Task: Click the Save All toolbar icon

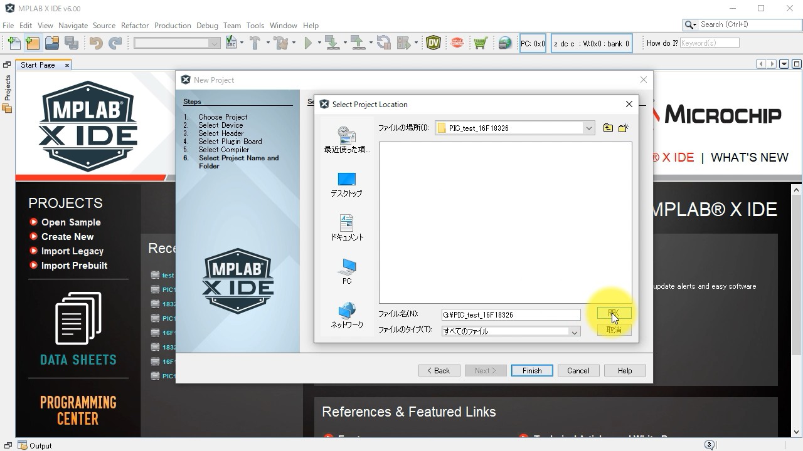Action: [72, 43]
